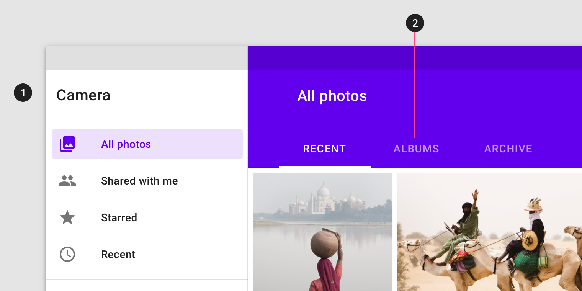Click the people icon for Shared with me
Image resolution: width=582 pixels, height=291 pixels.
pyautogui.click(x=67, y=181)
